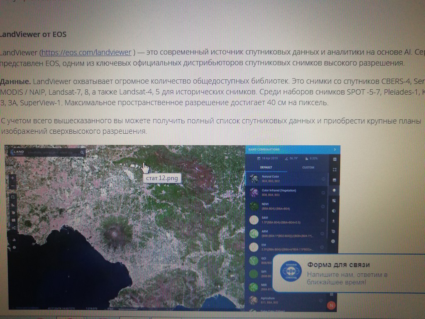Focus the LandViewer location search field
425x319 pixels.
coord(53,152)
